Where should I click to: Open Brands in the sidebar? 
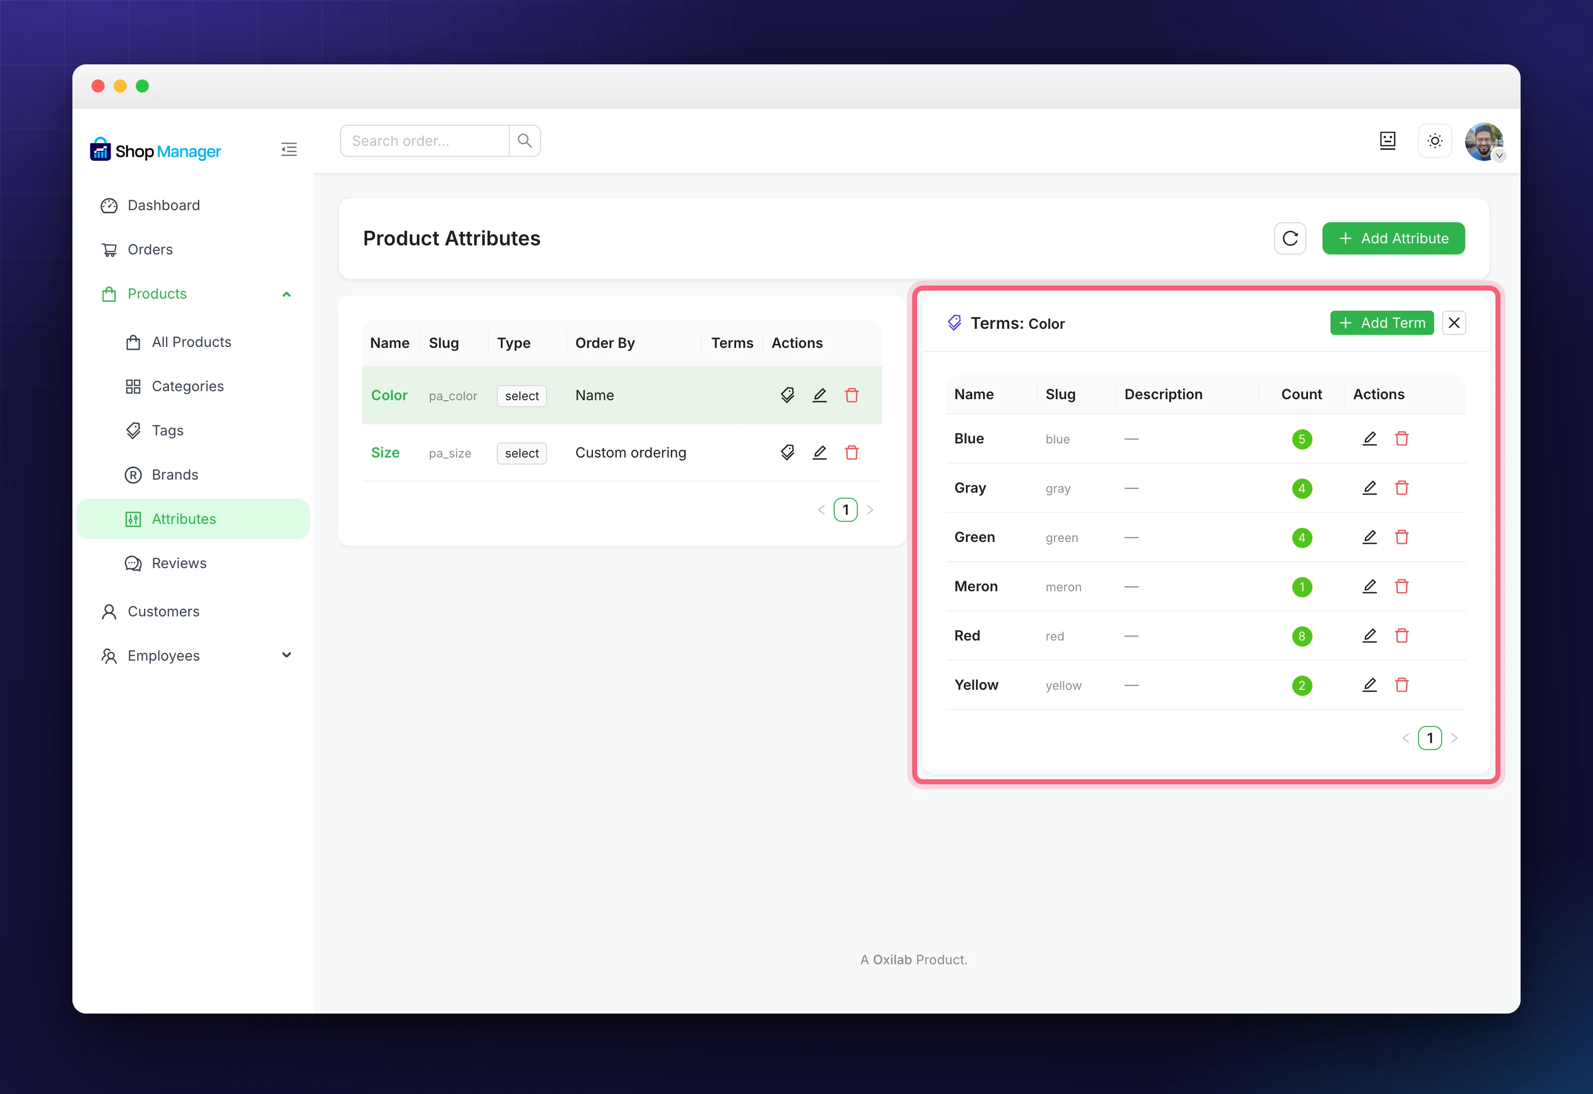tap(193, 475)
